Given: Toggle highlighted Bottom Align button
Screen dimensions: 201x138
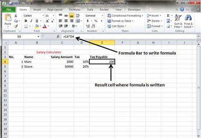Looking at the screenshot, I should [x=71, y=16].
